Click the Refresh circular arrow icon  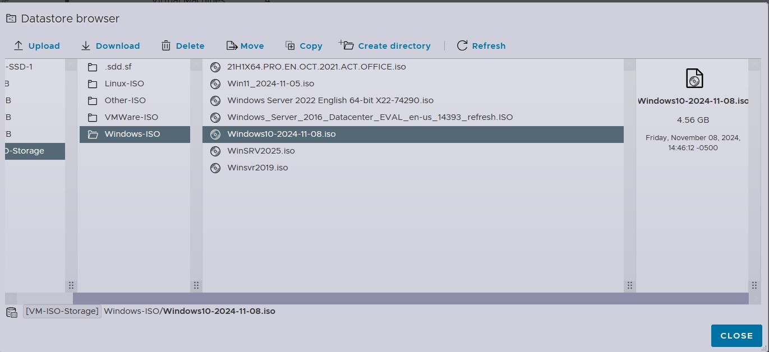(x=462, y=46)
